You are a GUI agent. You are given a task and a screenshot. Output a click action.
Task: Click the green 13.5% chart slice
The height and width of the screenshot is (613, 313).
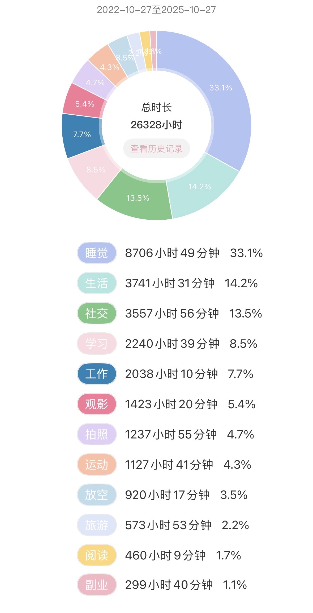click(138, 198)
